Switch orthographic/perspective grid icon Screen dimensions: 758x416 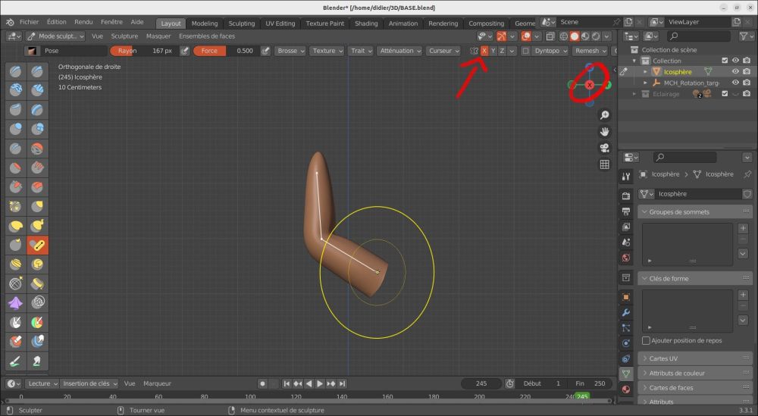(604, 164)
